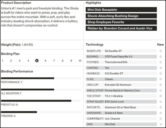Click Ridden by Brandon Cocard highlight bar
This screenshot has height=128, width=166.
121,28
